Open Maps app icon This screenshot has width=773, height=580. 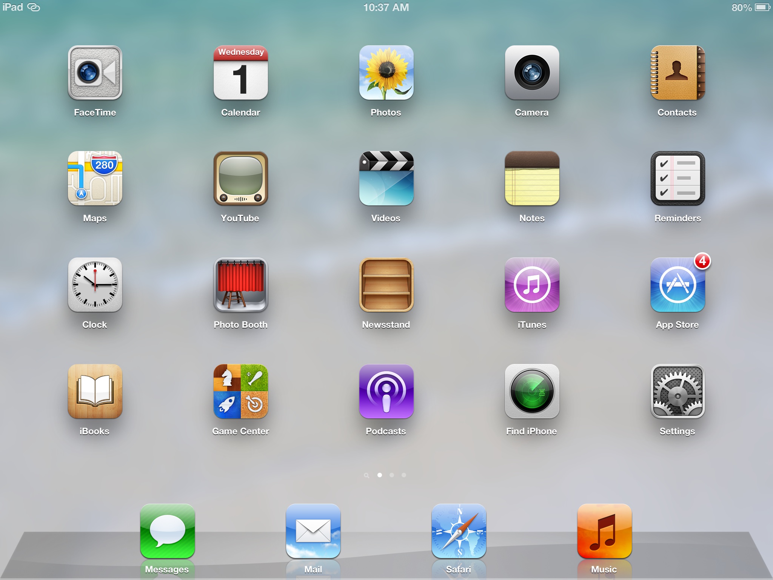(95, 178)
